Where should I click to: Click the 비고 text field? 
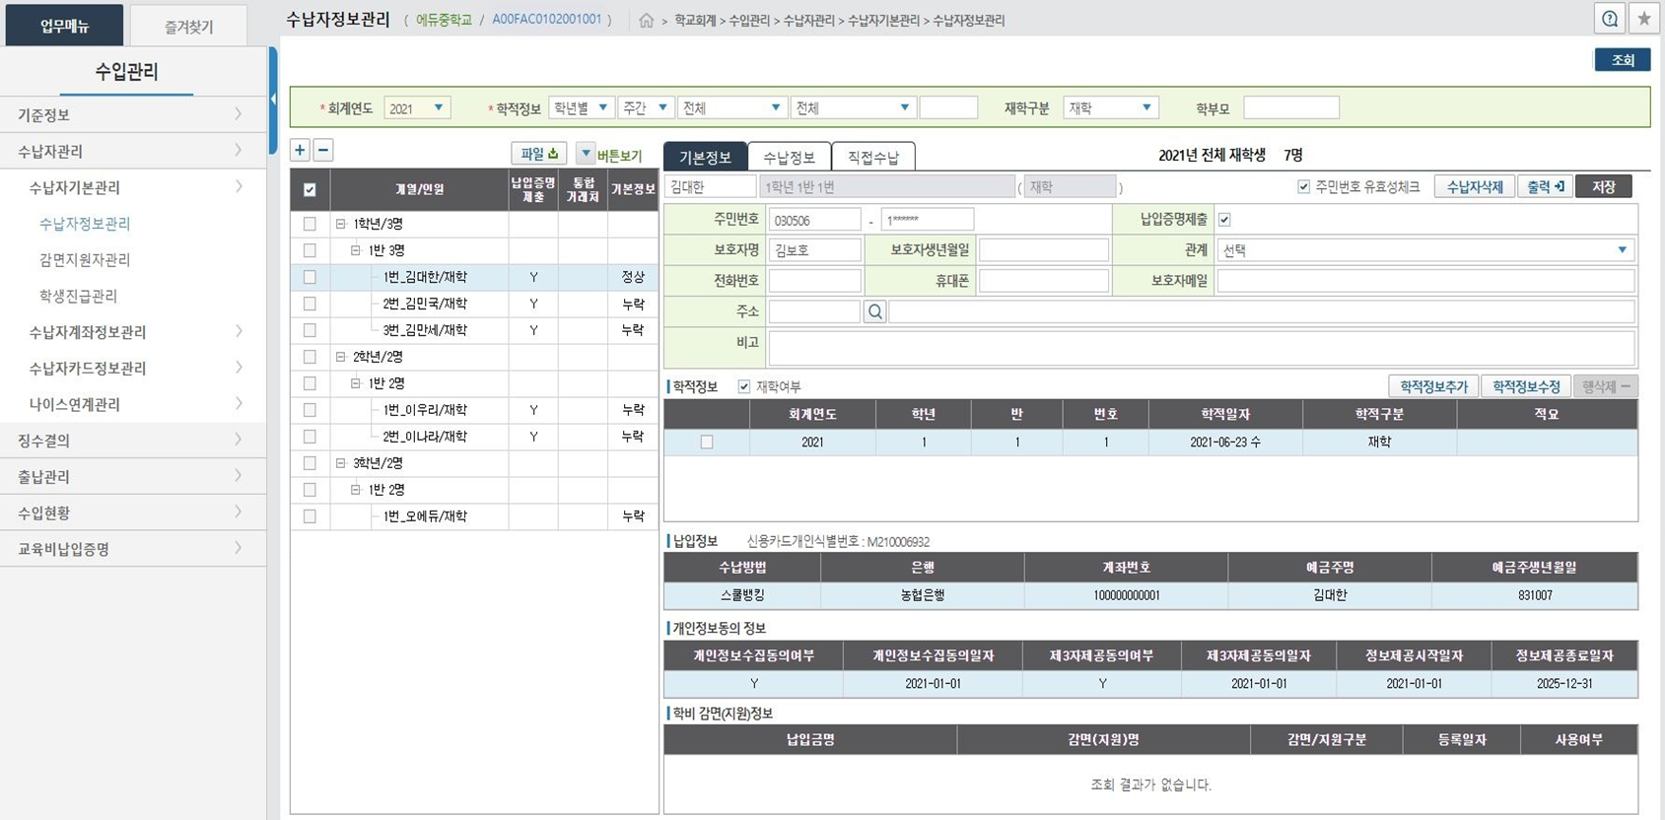[x=1201, y=348]
